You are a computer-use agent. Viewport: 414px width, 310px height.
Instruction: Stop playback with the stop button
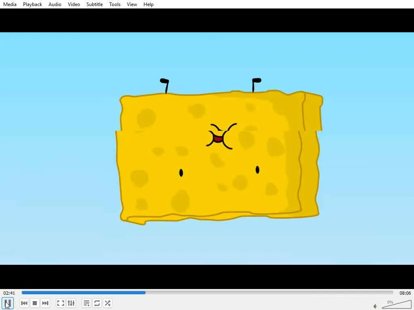click(x=35, y=303)
